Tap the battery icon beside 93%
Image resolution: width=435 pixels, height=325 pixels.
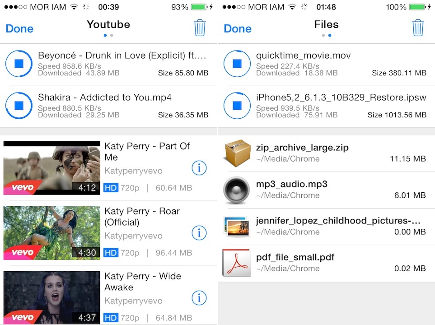pos(199,7)
